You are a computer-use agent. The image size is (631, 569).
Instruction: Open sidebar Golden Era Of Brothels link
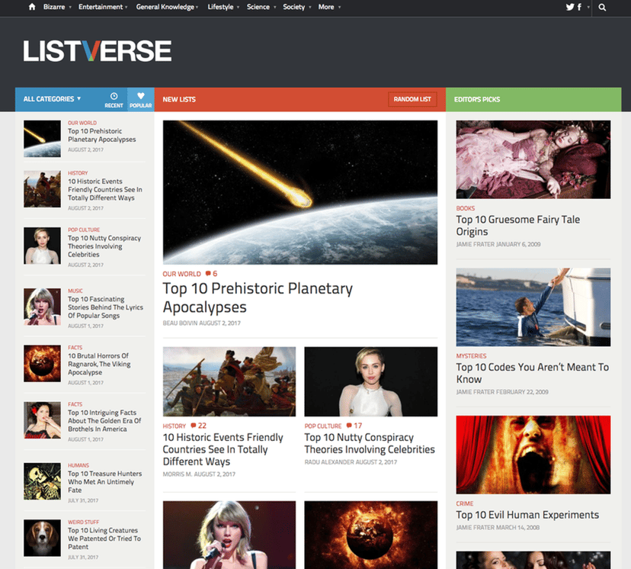coord(104,421)
